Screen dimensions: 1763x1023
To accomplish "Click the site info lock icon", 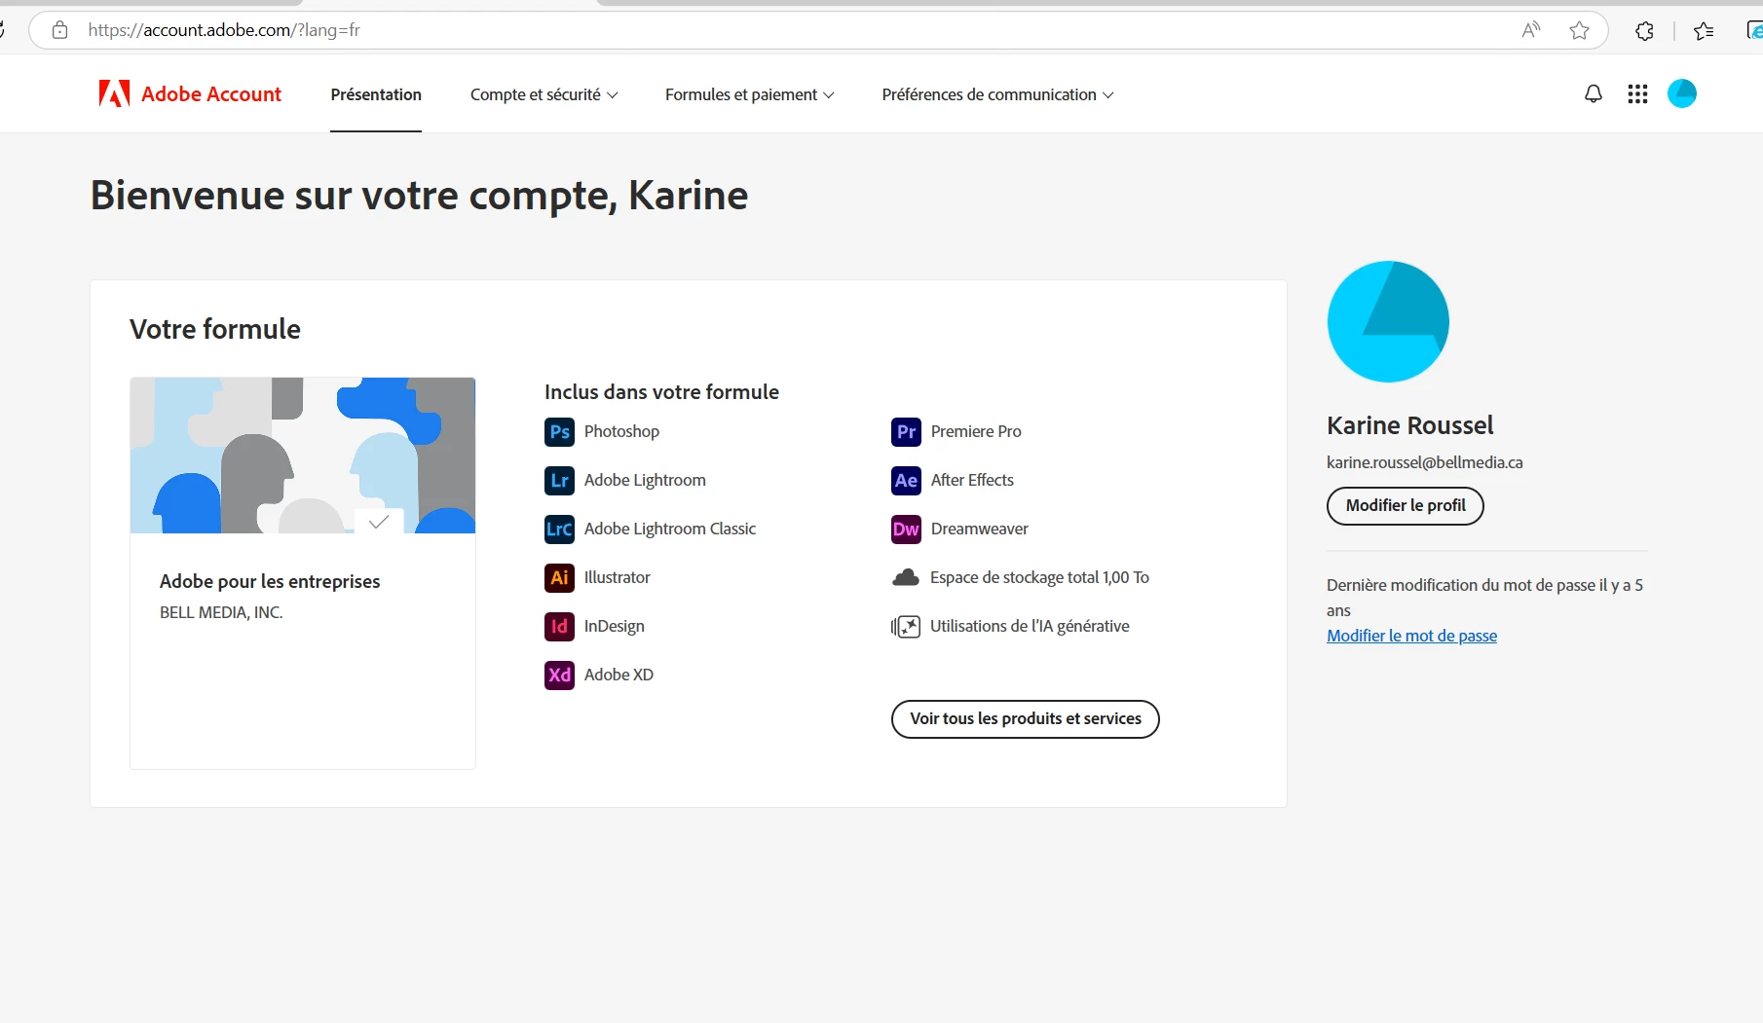I will 59,30.
